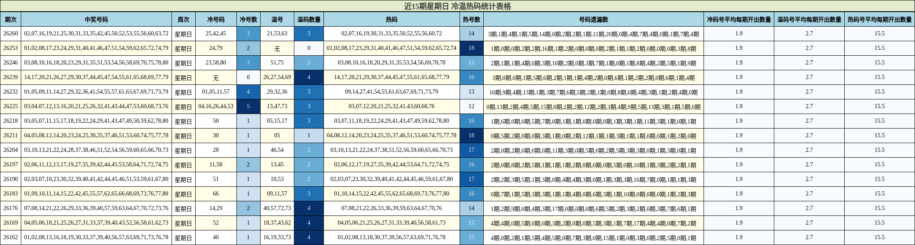Click the table title 近15期星期日 冷温热码统计表格
915x245 pixels.
coord(457,6)
